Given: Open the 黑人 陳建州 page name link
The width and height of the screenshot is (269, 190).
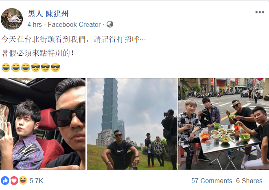Looking at the screenshot, I should (x=48, y=14).
